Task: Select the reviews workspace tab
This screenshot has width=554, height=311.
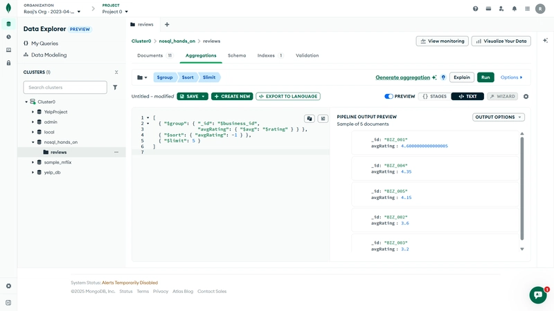Action: pos(142,24)
